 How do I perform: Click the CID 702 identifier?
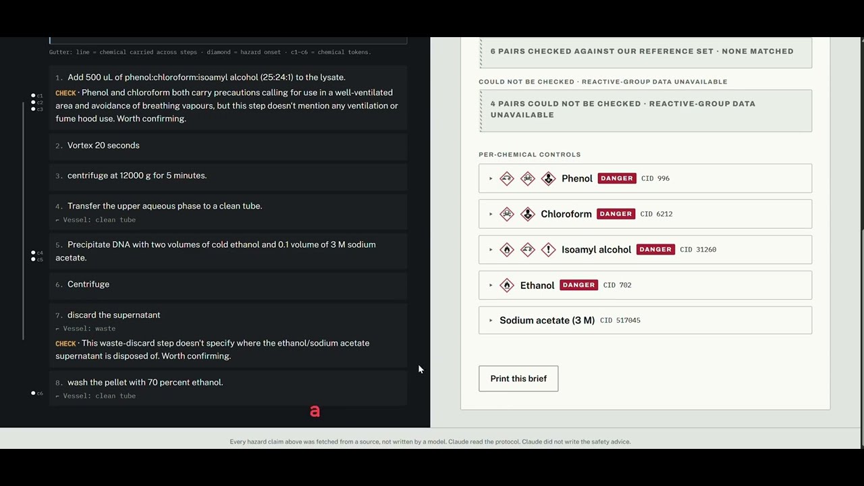pyautogui.click(x=617, y=286)
